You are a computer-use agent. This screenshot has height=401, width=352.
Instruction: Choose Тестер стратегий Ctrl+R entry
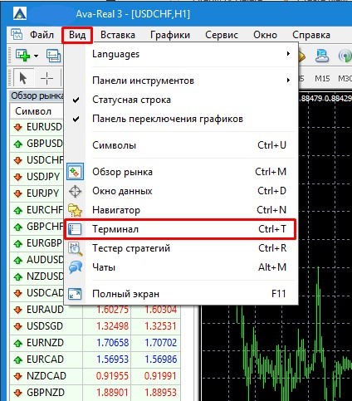(181, 248)
